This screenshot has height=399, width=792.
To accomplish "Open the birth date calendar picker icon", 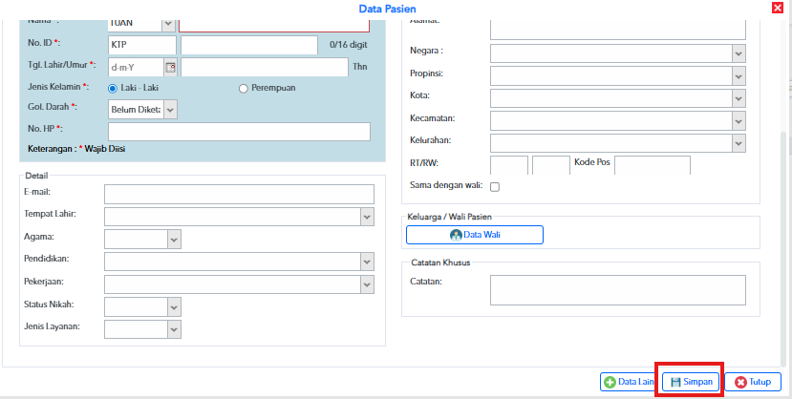I will coord(171,67).
